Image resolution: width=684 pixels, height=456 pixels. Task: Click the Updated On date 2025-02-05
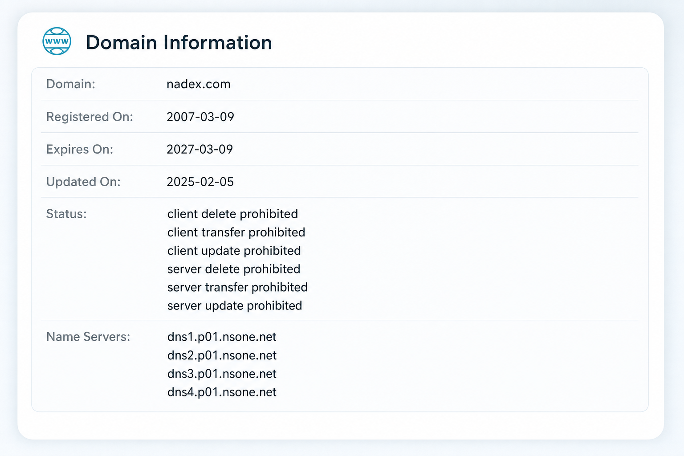tap(200, 182)
